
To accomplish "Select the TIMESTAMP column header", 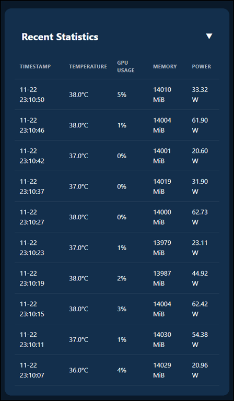I will (x=36, y=66).
